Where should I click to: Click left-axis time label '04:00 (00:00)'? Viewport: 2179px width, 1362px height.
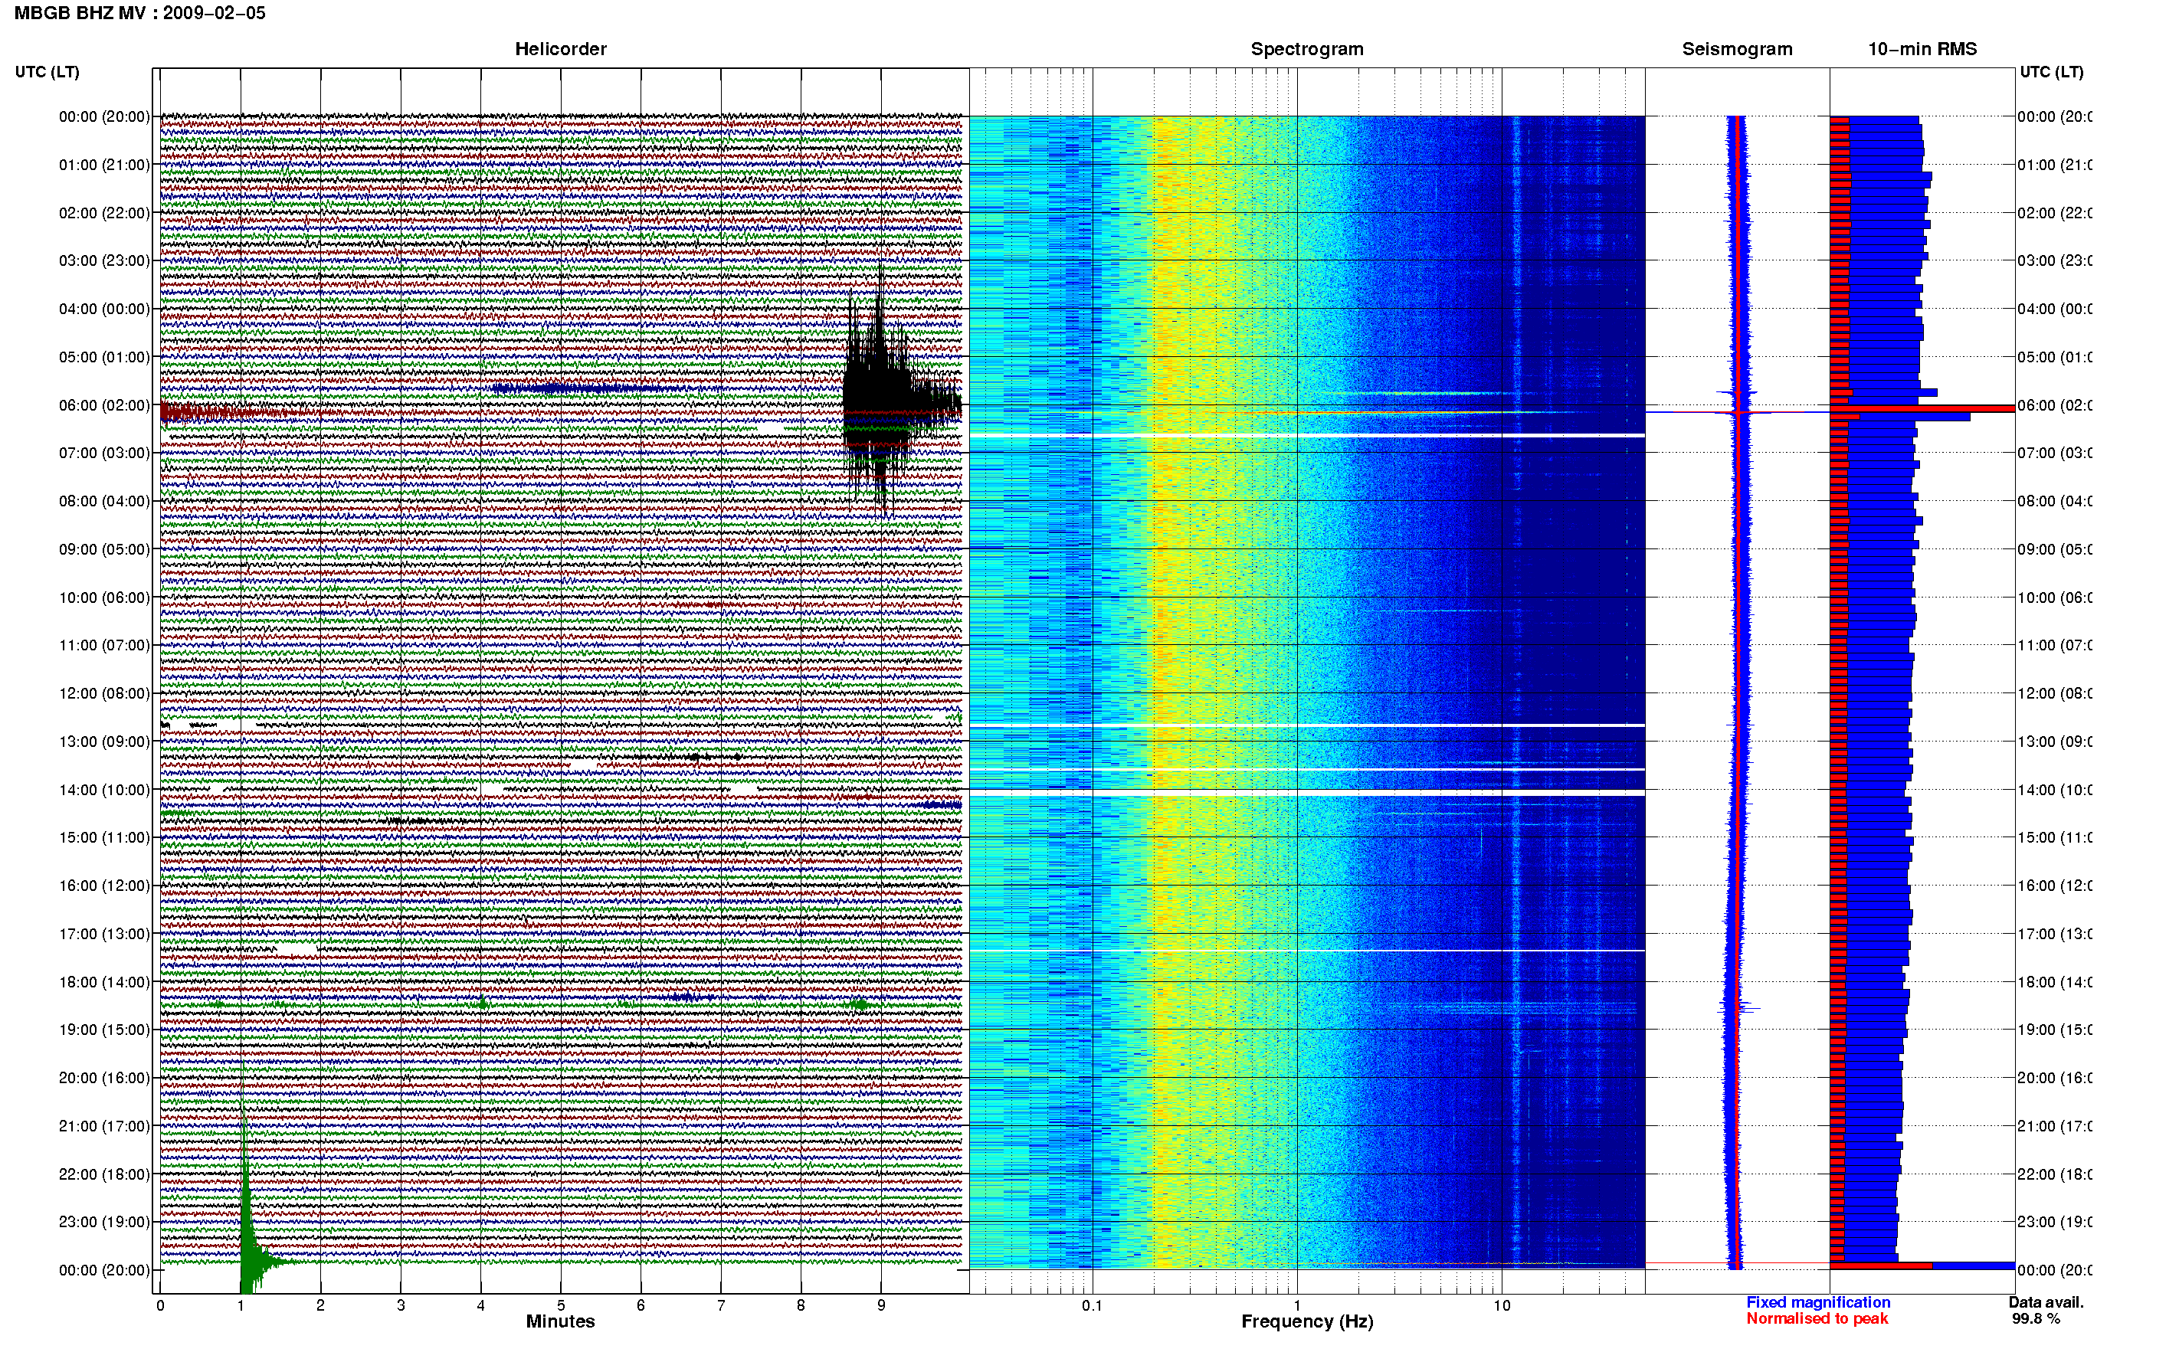tap(104, 309)
